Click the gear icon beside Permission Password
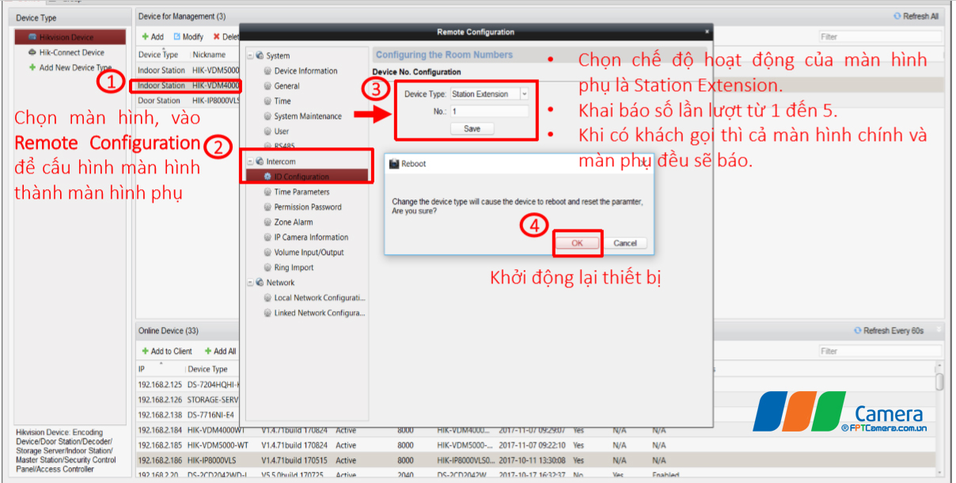956x483 pixels. click(267, 207)
